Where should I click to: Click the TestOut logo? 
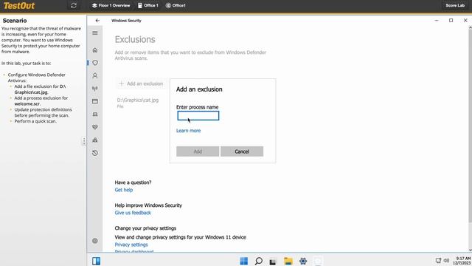click(x=19, y=5)
